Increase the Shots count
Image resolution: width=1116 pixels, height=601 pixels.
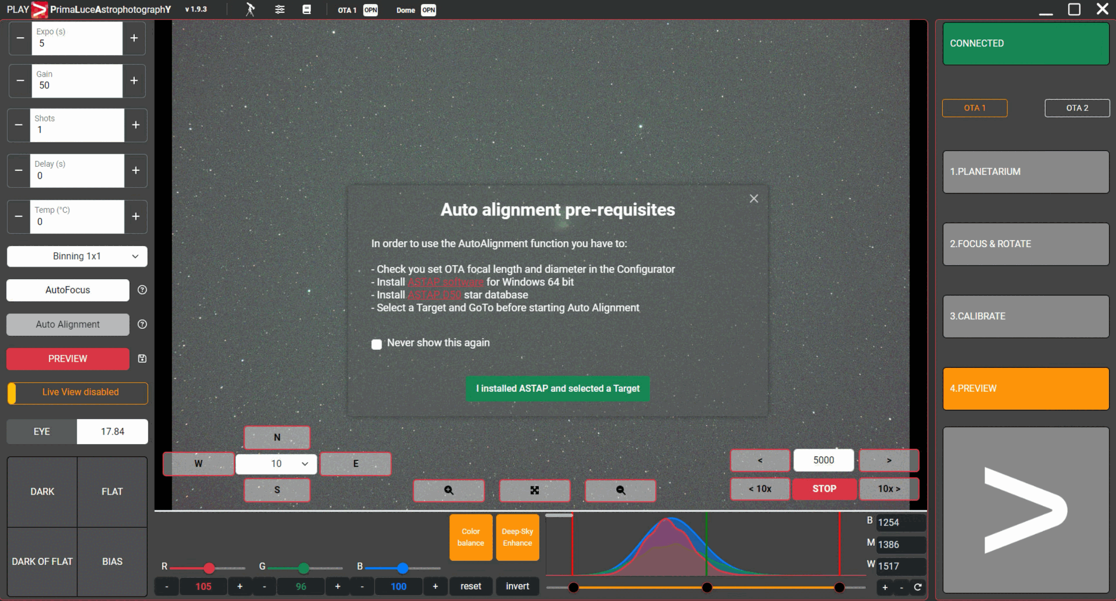click(x=135, y=125)
